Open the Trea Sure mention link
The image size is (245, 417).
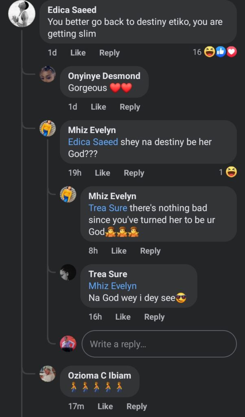[x=108, y=208]
